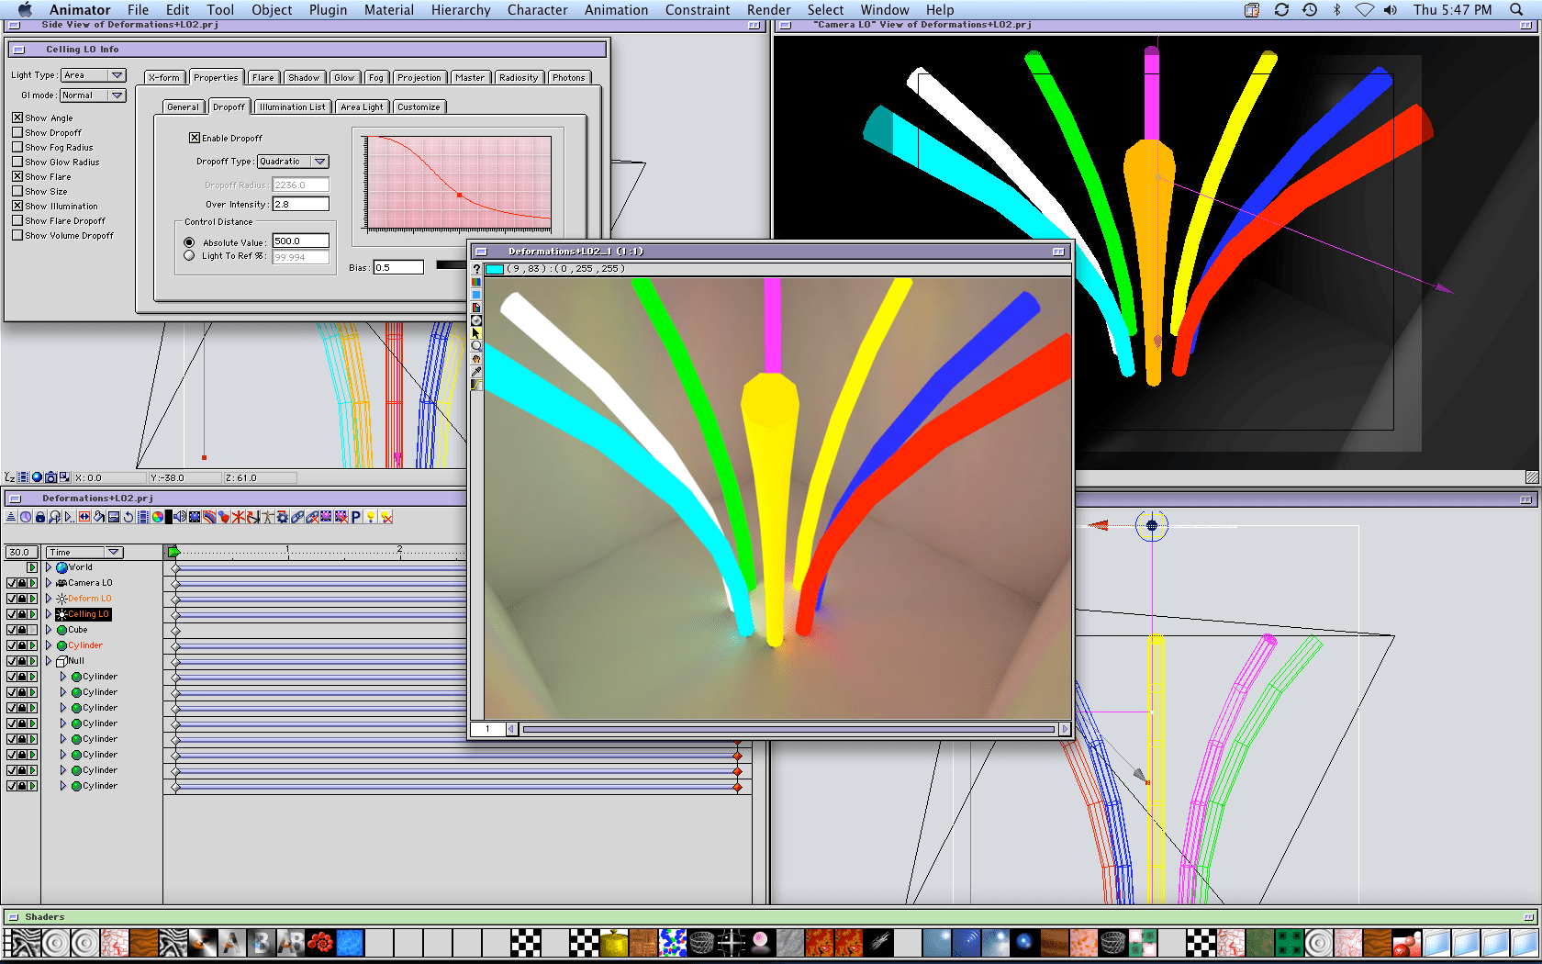1542x964 pixels.
Task: Collapse the Null group in project tree
Action: pos(49,661)
